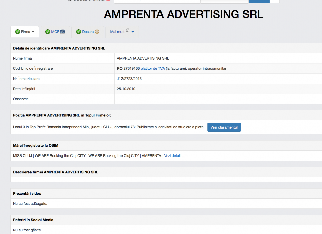
Task: Click the green checkmark icon on Dosare tab
Action: coord(78,32)
